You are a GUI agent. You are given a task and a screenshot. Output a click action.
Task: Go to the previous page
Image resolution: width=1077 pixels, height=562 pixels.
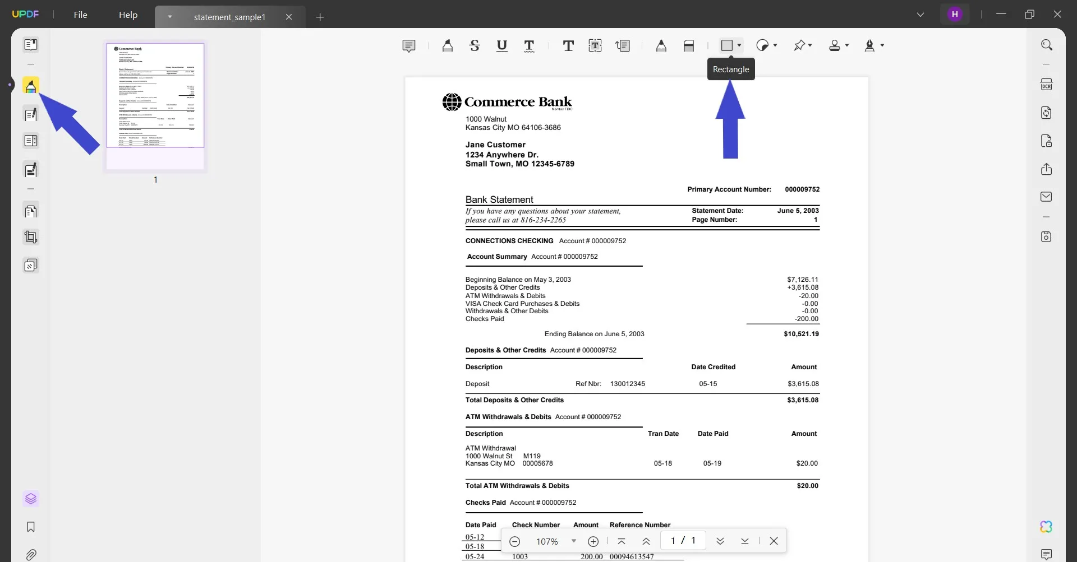tap(646, 541)
